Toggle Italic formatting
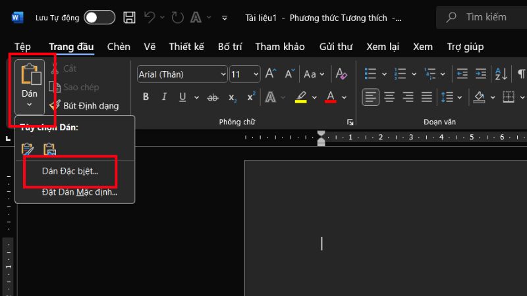 (163, 97)
